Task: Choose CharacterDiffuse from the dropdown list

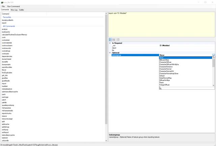Action: pos(186,62)
